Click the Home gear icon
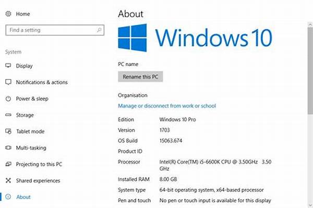The image size is (313, 208). pyautogui.click(x=8, y=14)
